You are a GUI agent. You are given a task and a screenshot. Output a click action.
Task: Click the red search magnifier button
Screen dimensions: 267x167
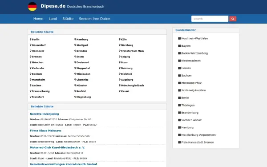pyautogui.click(x=233, y=19)
